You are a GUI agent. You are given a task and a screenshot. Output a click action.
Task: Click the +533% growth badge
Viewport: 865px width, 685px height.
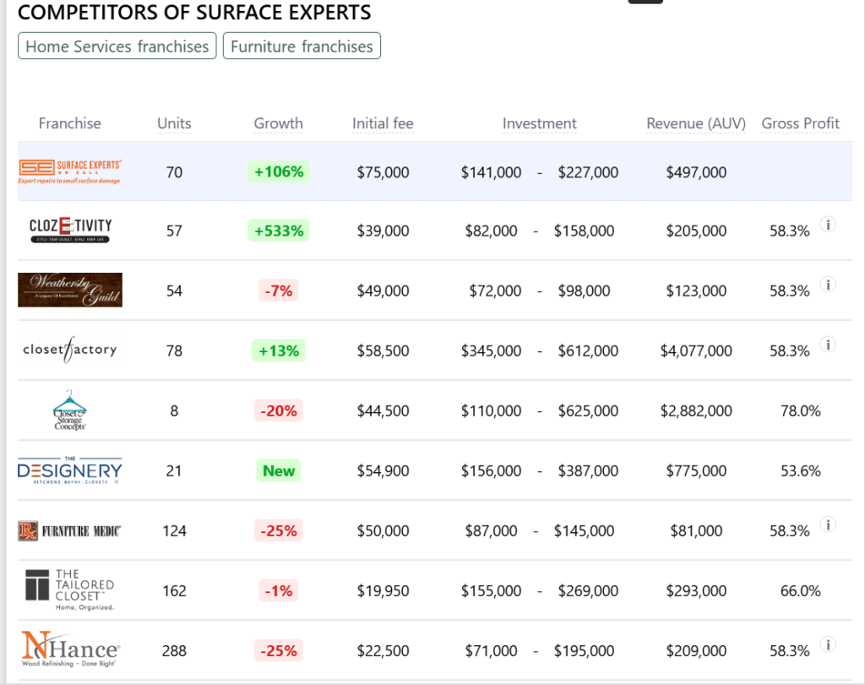click(x=279, y=231)
